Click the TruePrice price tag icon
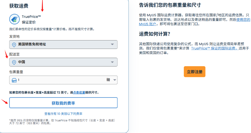The width and height of the screenshot is (251, 133). pyautogui.click(x=14, y=19)
